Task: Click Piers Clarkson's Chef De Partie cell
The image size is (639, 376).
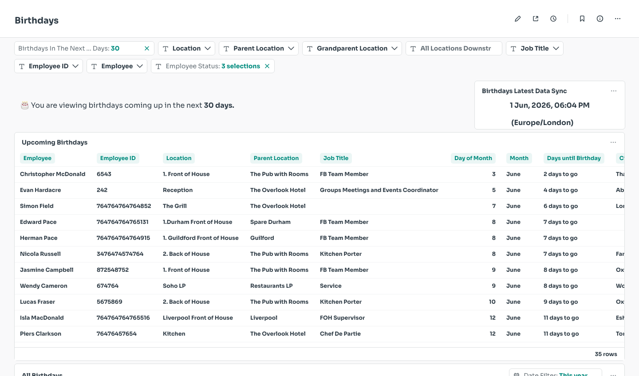Action: (x=340, y=334)
